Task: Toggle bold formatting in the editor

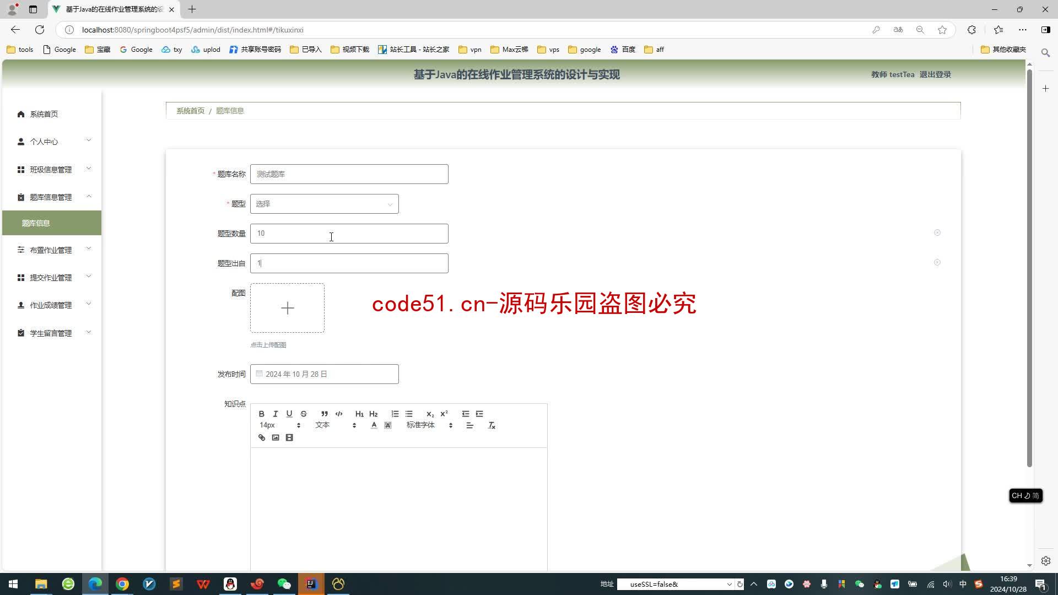Action: (262, 414)
